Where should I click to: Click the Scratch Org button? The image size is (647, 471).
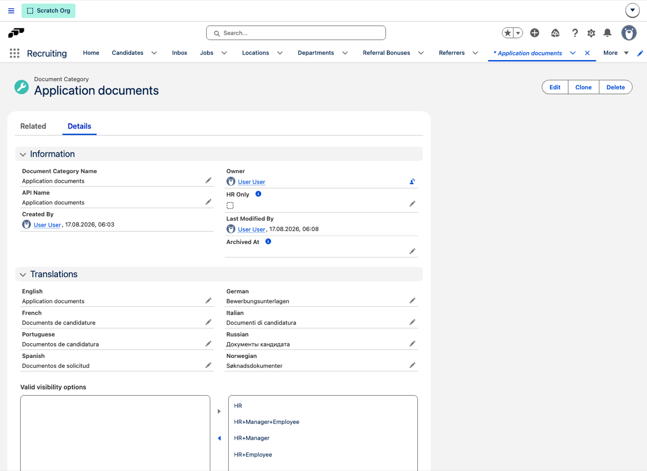(x=49, y=11)
